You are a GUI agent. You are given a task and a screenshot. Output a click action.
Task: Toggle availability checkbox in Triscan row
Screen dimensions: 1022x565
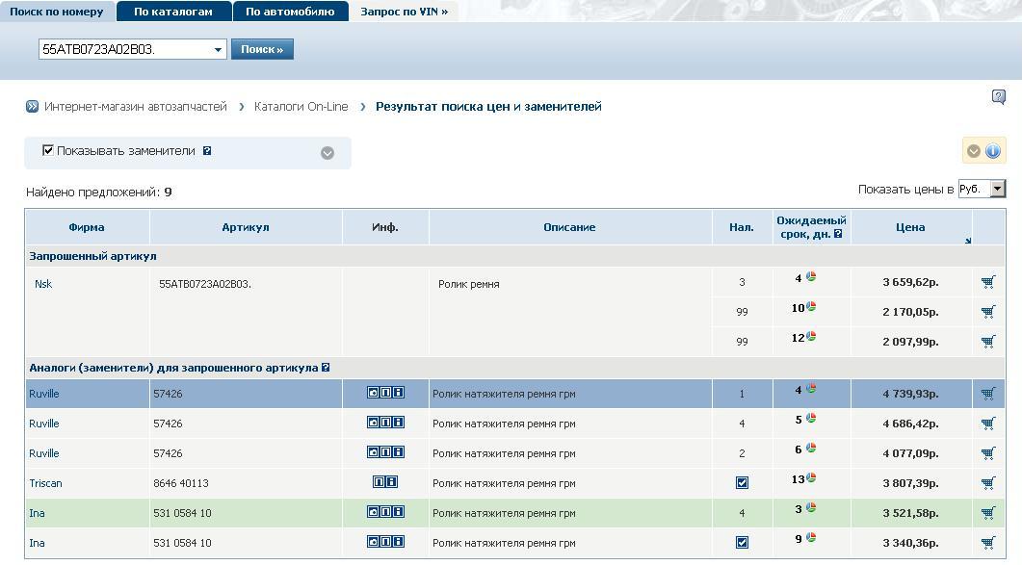[742, 483]
